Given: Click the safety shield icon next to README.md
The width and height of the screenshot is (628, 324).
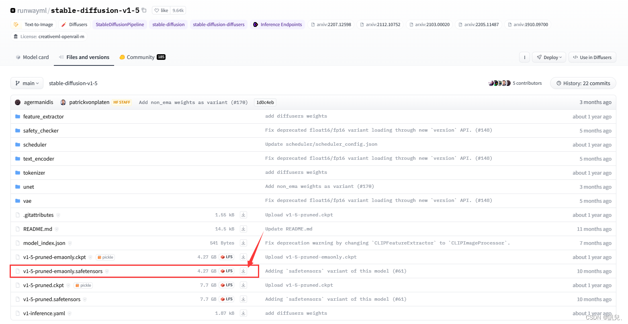Looking at the screenshot, I should pyautogui.click(x=57, y=229).
